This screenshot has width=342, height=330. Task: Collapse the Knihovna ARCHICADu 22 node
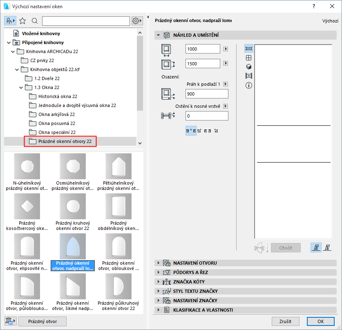pyautogui.click(x=13, y=51)
